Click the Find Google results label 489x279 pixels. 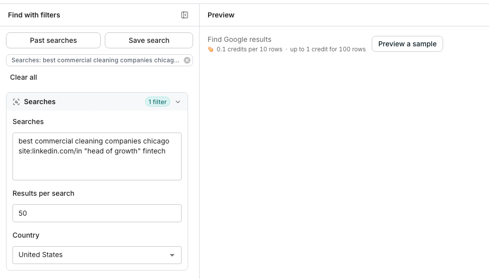[x=240, y=39]
